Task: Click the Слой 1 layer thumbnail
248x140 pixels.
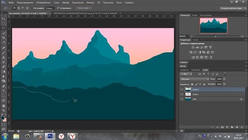Action: coord(188,94)
